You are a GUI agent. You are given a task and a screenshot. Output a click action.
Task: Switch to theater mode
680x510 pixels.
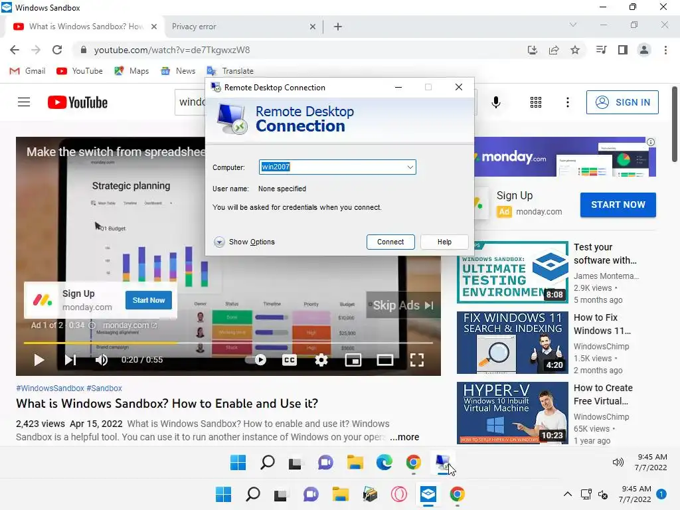pyautogui.click(x=384, y=360)
